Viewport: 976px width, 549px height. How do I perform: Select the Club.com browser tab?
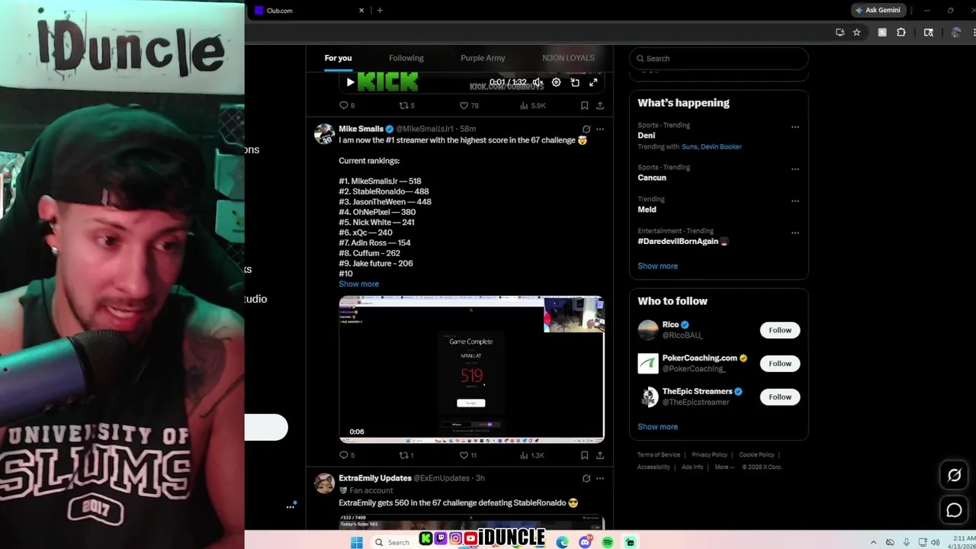click(x=309, y=11)
